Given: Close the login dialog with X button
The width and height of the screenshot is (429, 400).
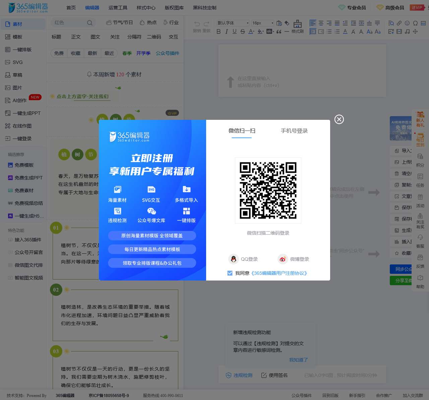Looking at the screenshot, I should pos(339,119).
